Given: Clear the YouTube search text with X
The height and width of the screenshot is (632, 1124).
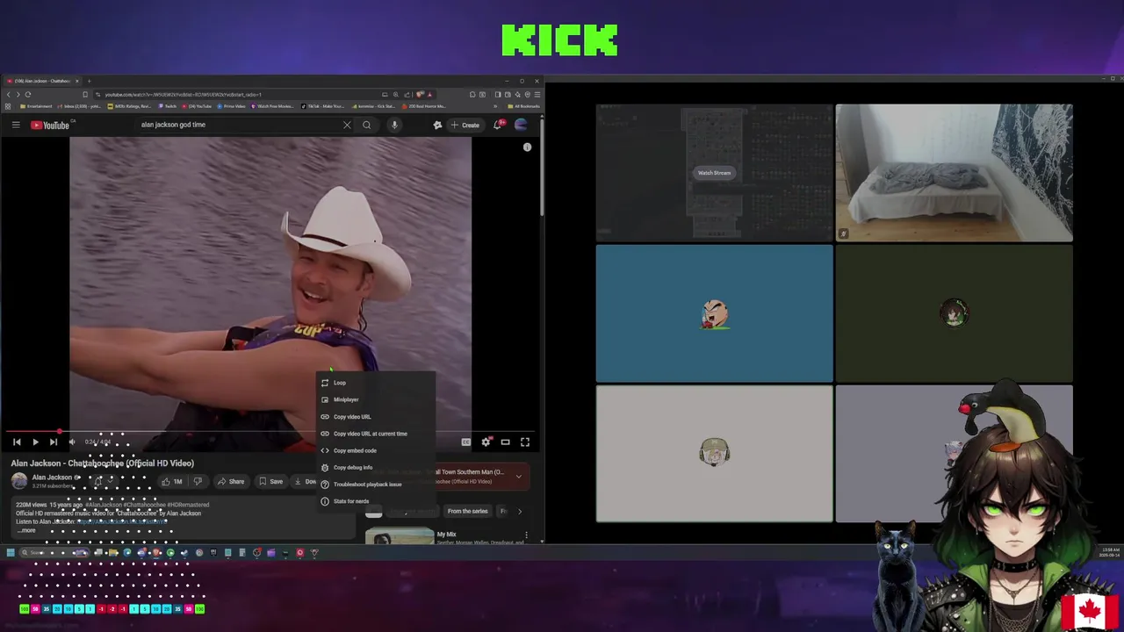Looking at the screenshot, I should (347, 125).
